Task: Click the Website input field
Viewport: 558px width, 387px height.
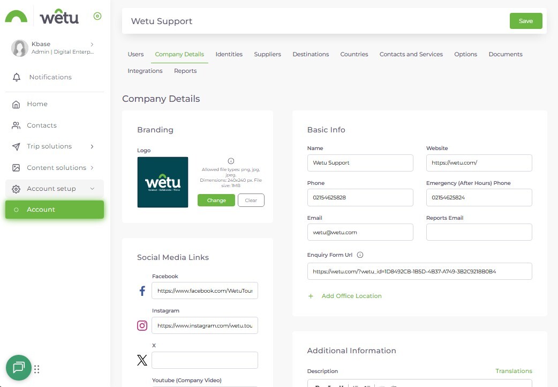Action: 479,163
